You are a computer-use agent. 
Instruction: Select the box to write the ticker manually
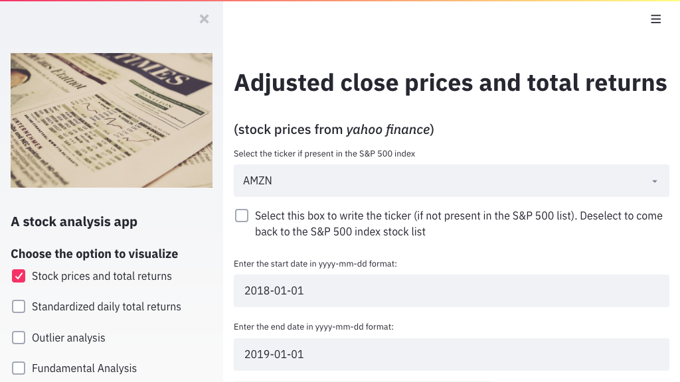click(242, 216)
